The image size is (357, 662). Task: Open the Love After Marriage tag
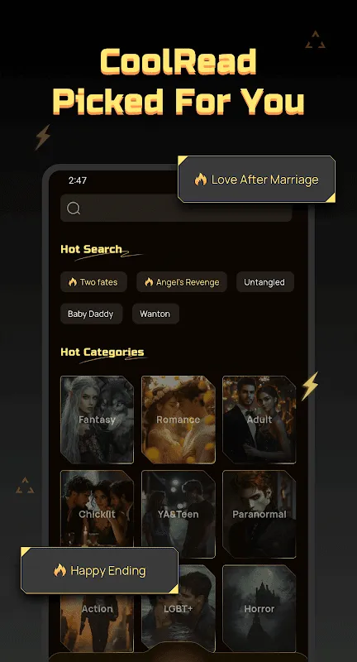point(256,179)
